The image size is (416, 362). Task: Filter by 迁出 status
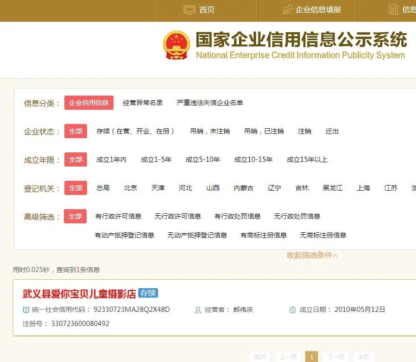[x=332, y=131]
